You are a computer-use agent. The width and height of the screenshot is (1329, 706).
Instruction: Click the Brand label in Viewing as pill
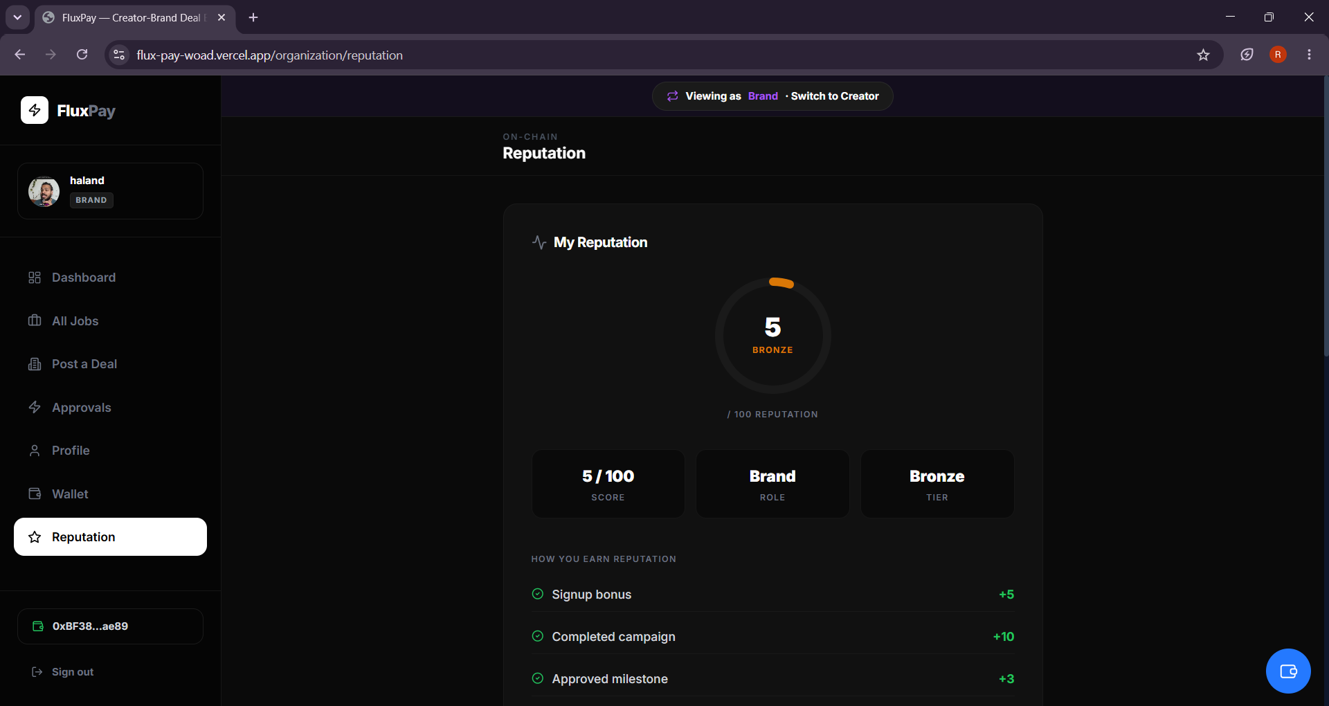[763, 96]
